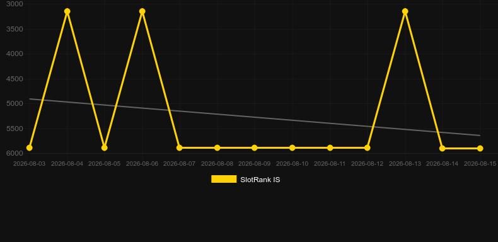Select the peak data point on 2026-08-06
Image resolution: width=498 pixels, height=242 pixels.
pyautogui.click(x=142, y=11)
